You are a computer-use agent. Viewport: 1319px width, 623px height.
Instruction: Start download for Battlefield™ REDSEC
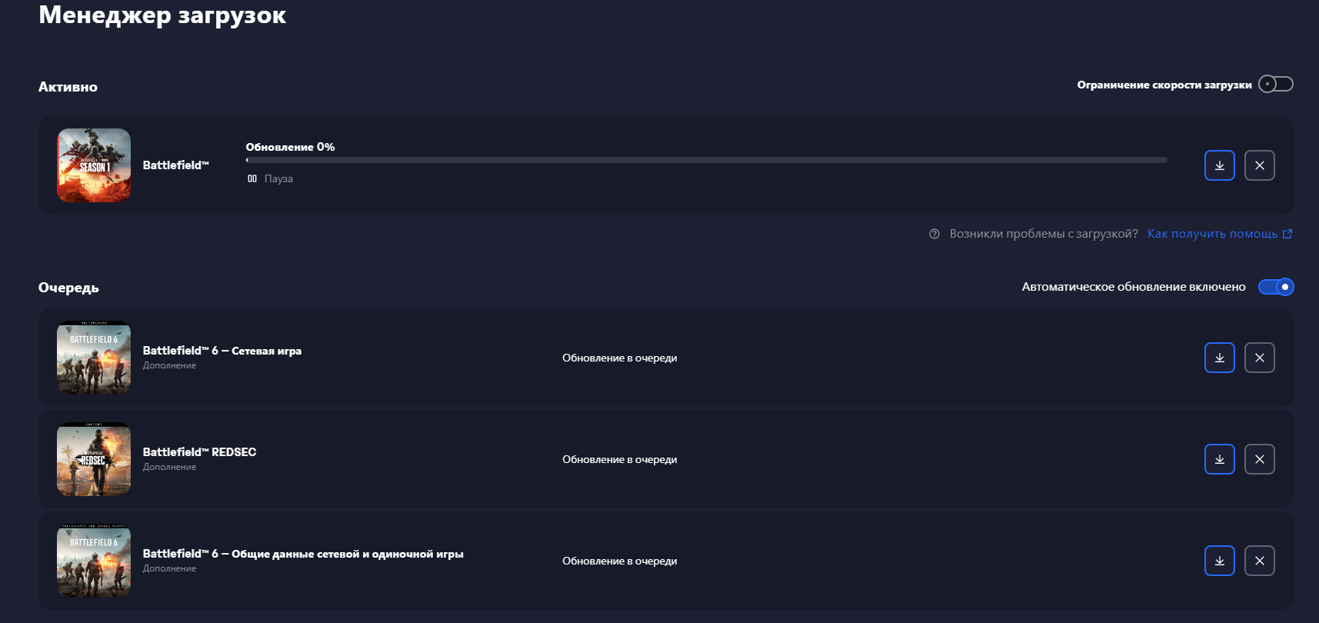click(1219, 459)
